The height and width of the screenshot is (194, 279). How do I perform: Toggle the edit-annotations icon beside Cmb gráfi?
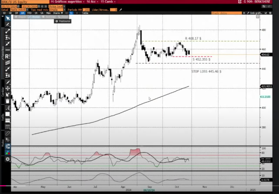point(266,13)
